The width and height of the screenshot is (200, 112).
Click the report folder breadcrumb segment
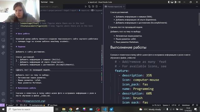74,10
